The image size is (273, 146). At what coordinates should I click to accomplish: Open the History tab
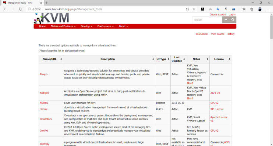tap(231, 34)
